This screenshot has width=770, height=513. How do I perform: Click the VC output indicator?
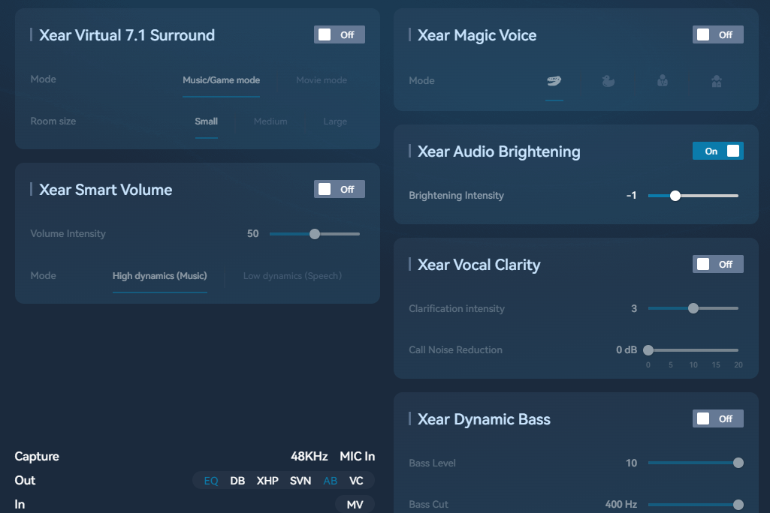(356, 481)
